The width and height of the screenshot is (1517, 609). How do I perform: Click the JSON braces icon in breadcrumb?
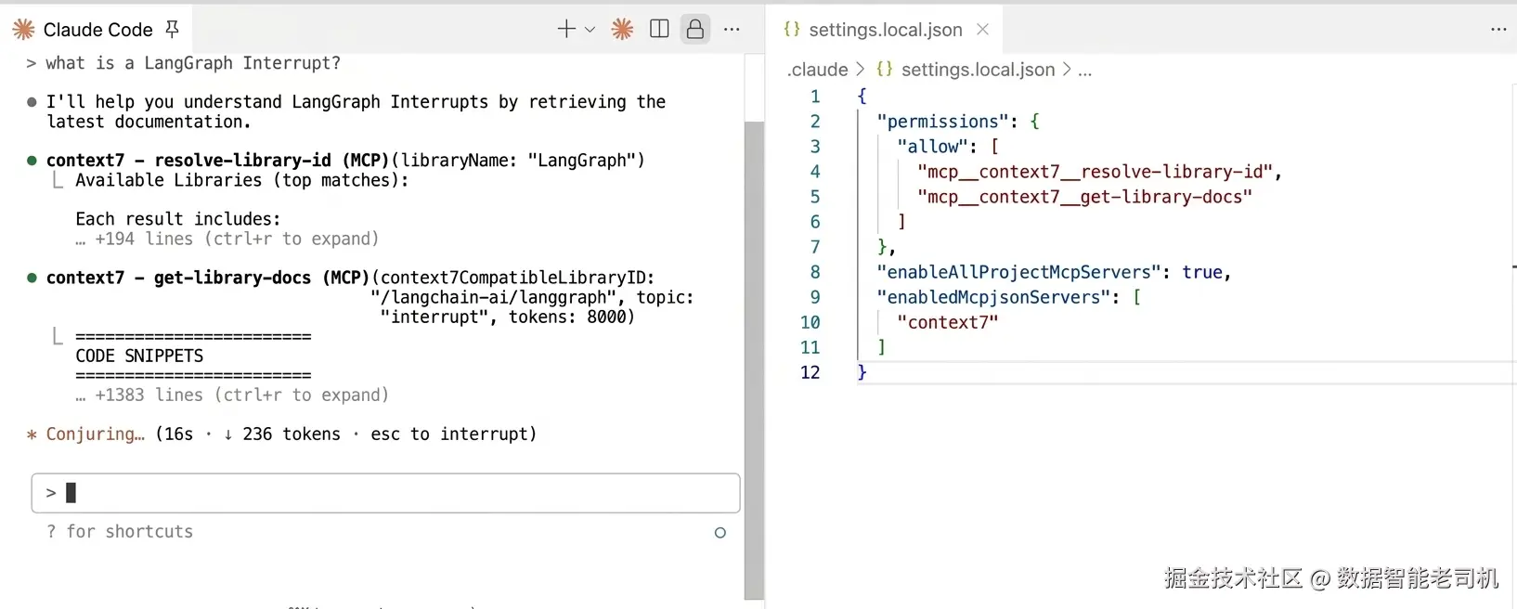(x=885, y=70)
